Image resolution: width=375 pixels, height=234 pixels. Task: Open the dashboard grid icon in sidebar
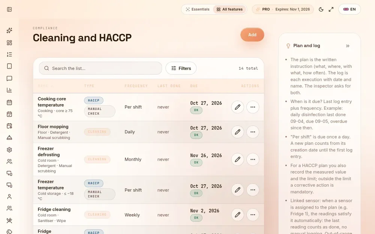click(9, 43)
